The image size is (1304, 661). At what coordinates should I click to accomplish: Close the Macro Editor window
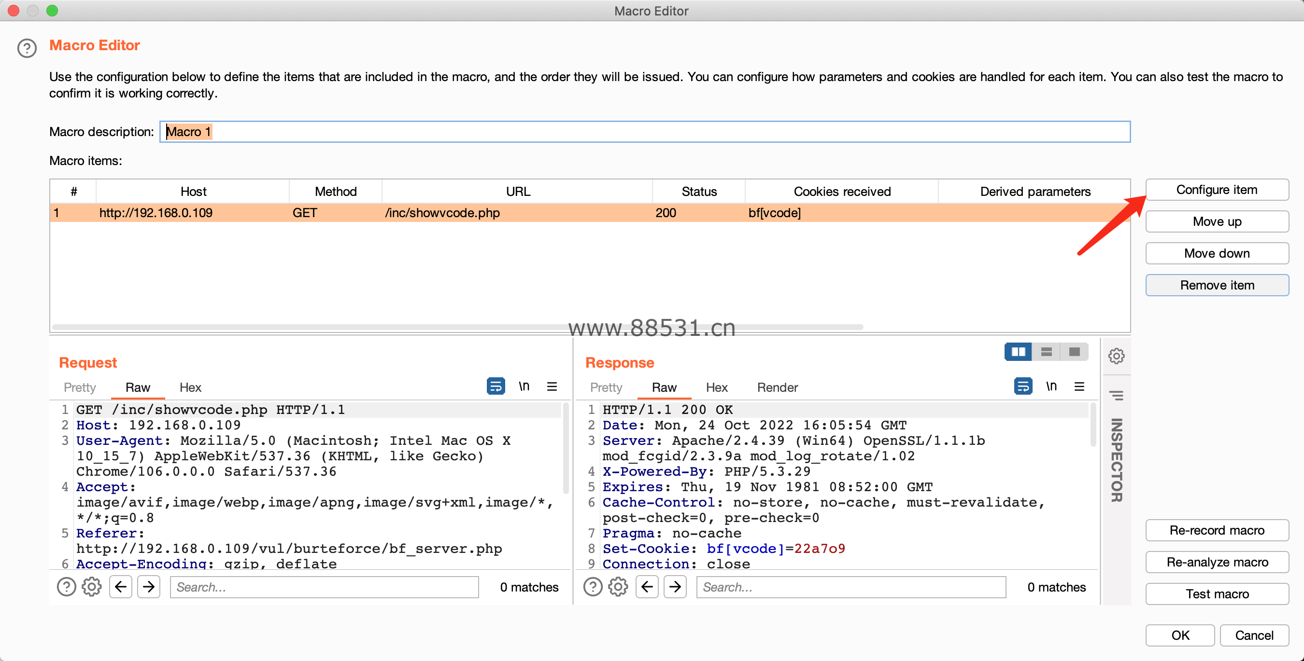pyautogui.click(x=14, y=11)
